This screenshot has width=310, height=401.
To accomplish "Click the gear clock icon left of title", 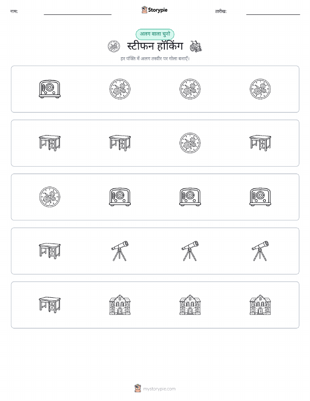I will click(114, 46).
